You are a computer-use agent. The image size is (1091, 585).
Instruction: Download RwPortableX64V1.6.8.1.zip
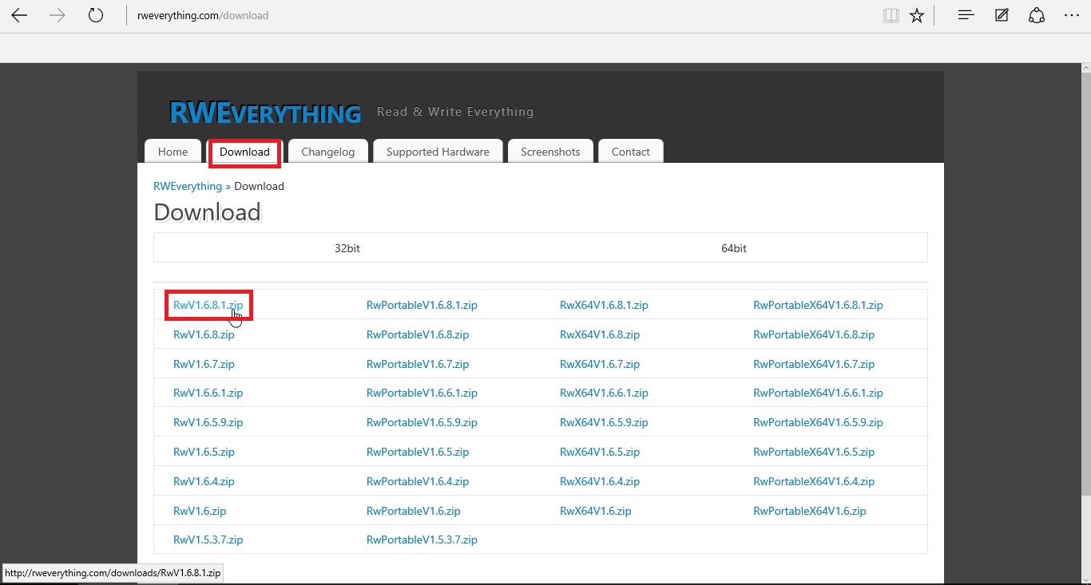818,305
